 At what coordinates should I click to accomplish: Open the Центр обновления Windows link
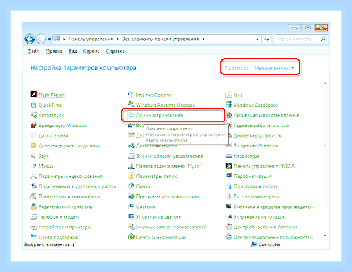tap(265, 227)
